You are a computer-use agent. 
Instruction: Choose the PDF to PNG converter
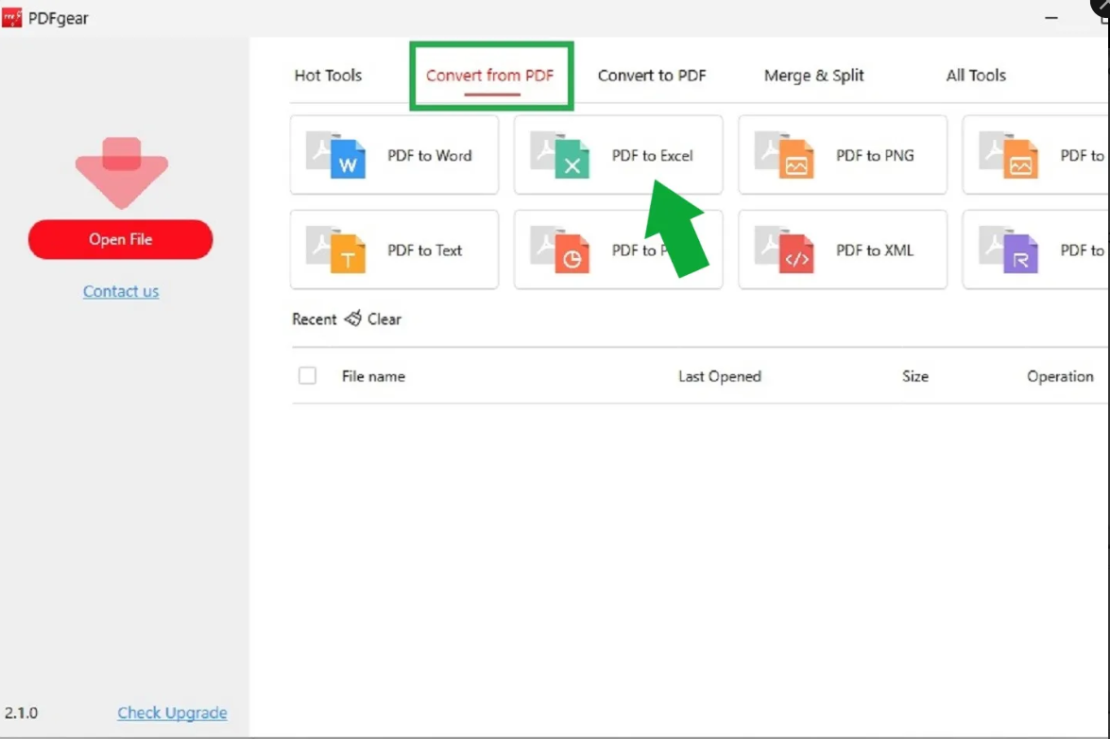point(843,155)
